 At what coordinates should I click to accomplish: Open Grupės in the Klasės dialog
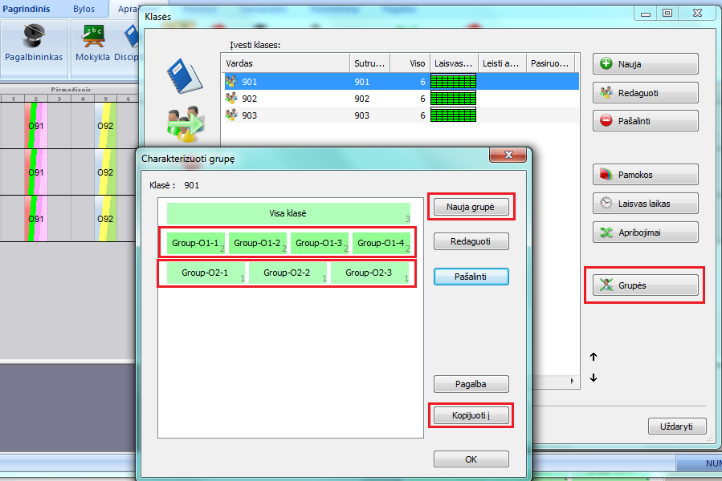(x=645, y=285)
